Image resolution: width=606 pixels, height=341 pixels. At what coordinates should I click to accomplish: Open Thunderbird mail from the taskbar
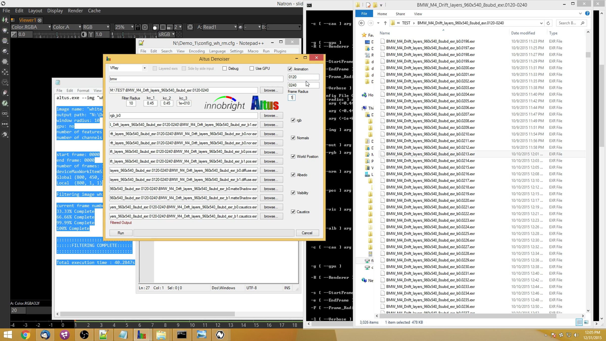(x=45, y=335)
